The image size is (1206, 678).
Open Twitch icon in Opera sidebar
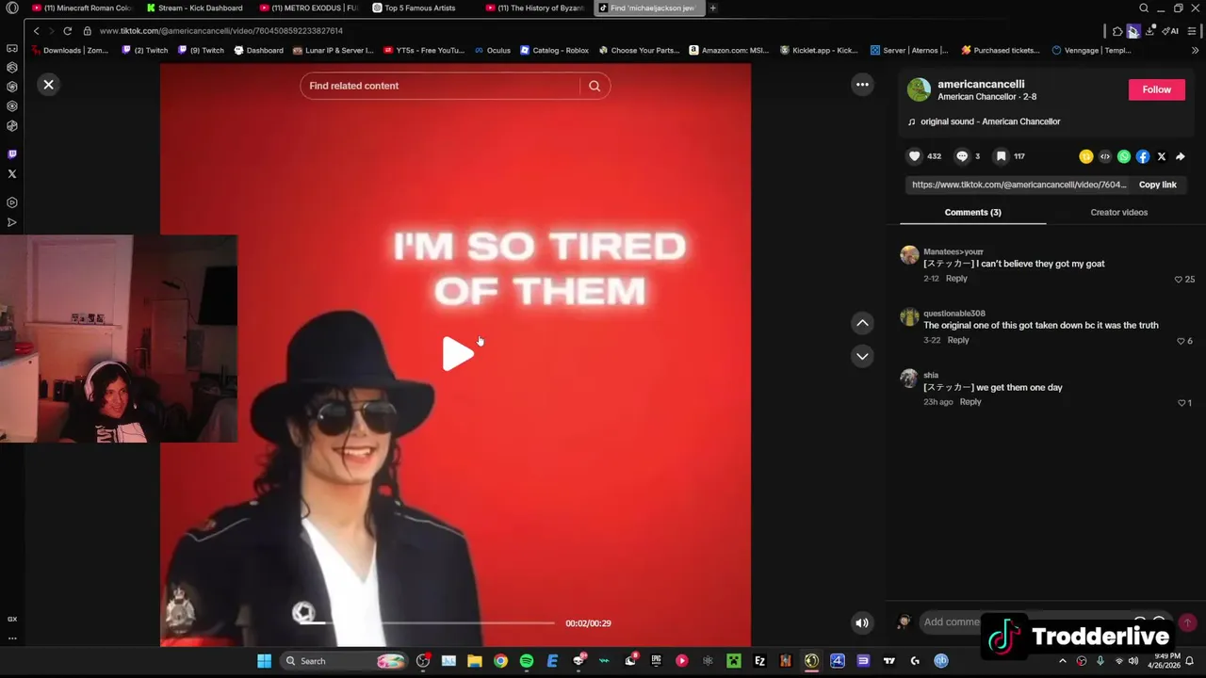[12, 154]
